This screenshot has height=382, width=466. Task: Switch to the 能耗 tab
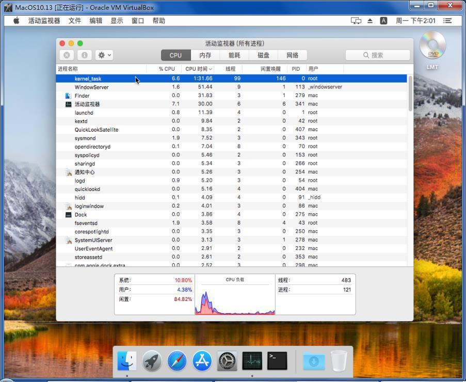click(234, 55)
